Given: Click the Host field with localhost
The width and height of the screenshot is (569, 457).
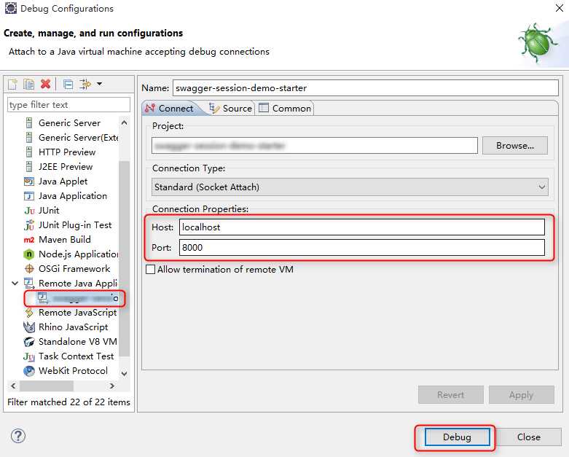Looking at the screenshot, I should tap(362, 227).
